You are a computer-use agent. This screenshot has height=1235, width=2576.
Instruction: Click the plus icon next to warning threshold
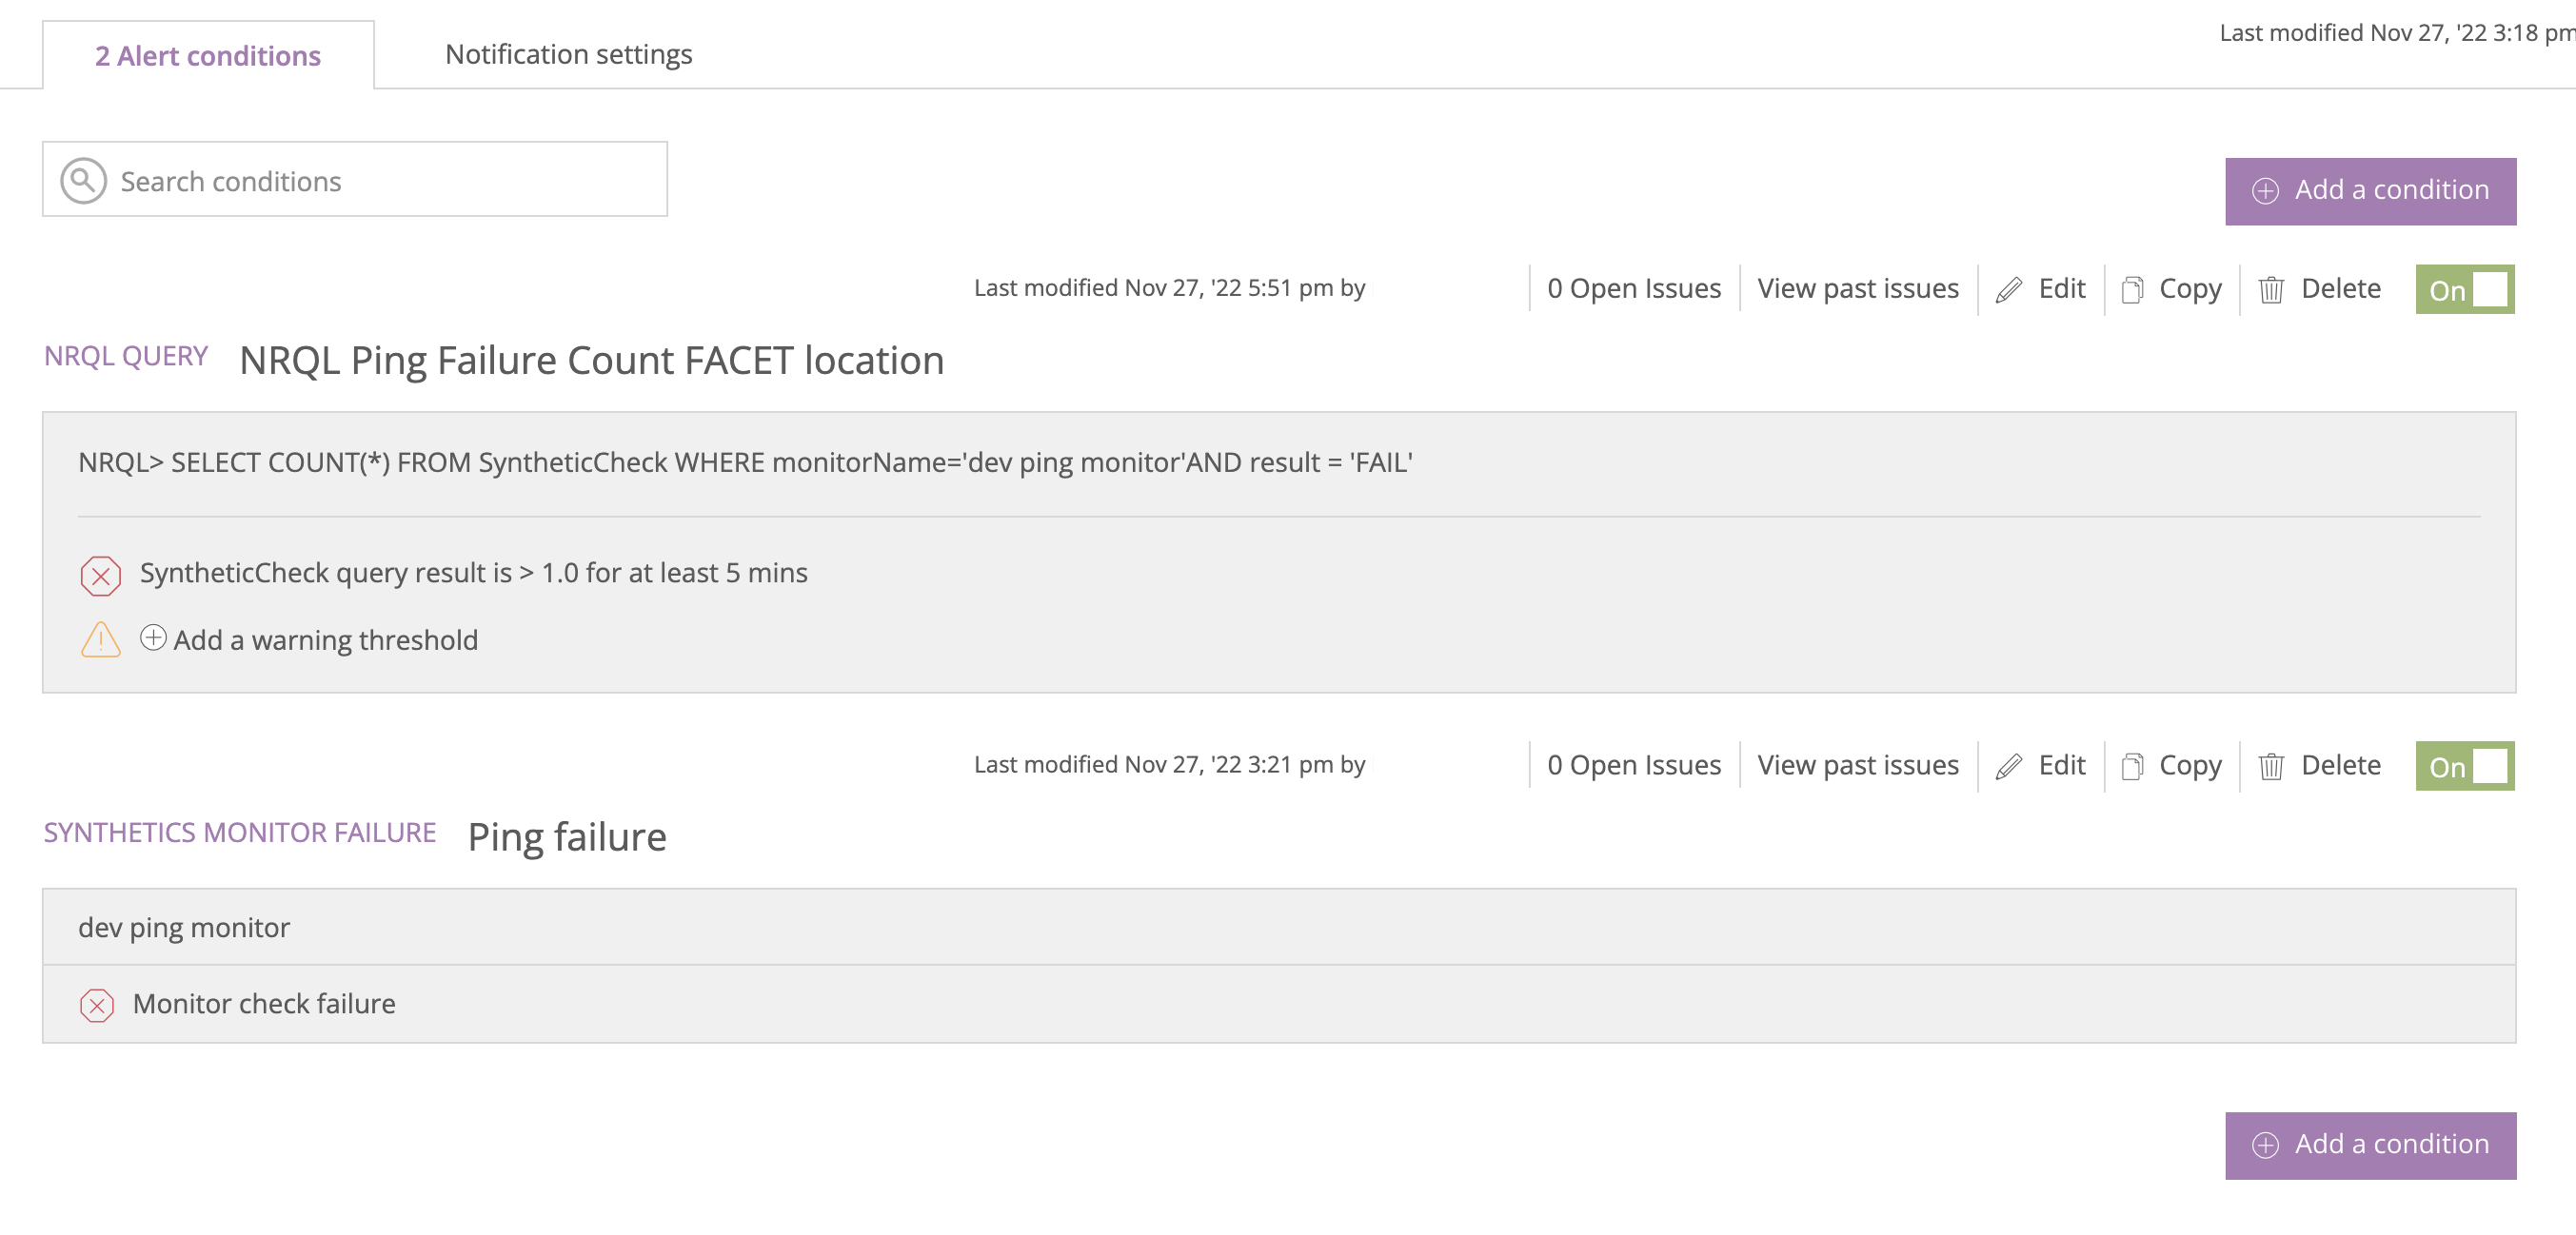point(154,638)
